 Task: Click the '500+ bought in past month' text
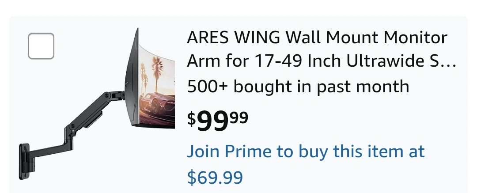tap(298, 86)
